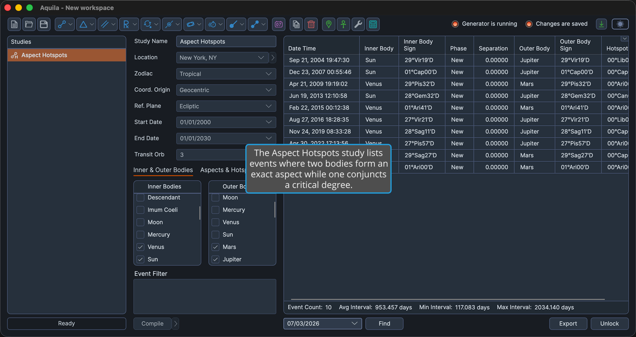The image size is (636, 337).
Task: Click the Ready status button
Action: coord(67,324)
